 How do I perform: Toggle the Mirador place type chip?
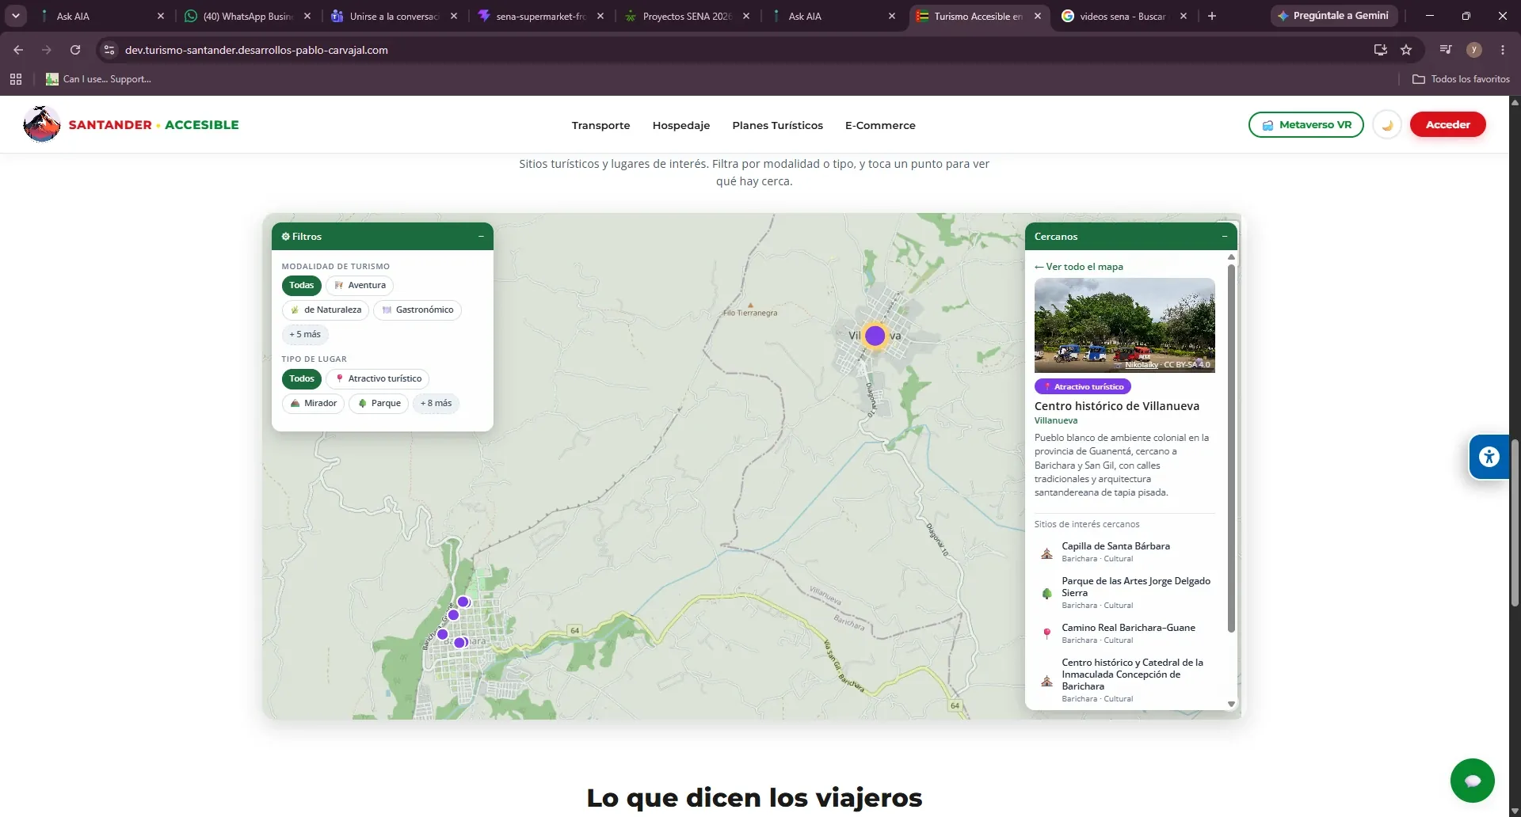tap(313, 404)
